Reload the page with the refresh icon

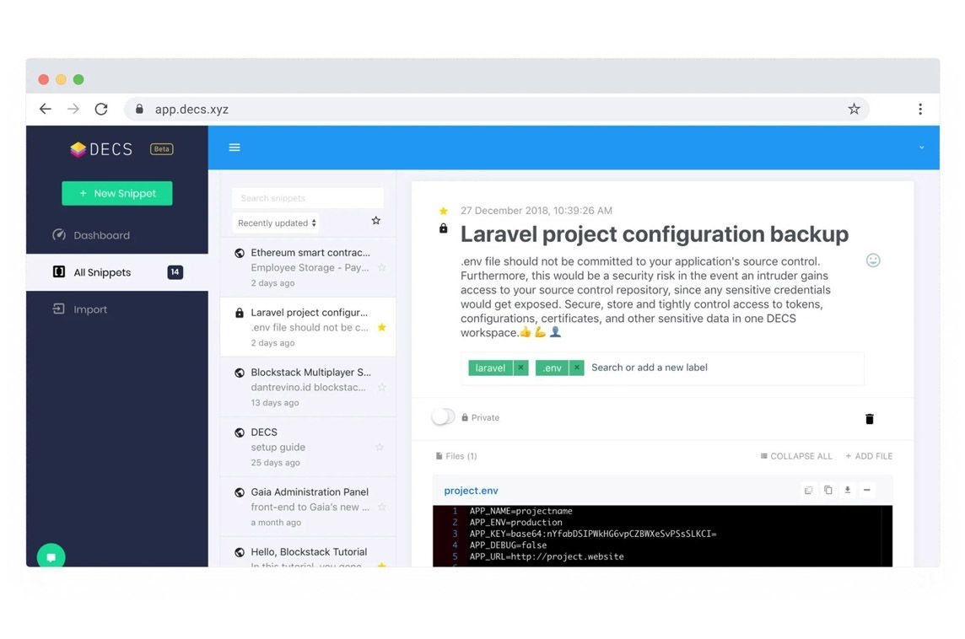point(101,109)
